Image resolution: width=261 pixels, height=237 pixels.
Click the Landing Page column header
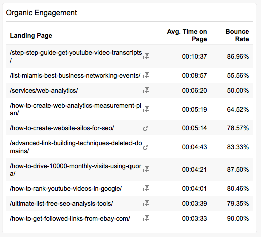[31, 36]
